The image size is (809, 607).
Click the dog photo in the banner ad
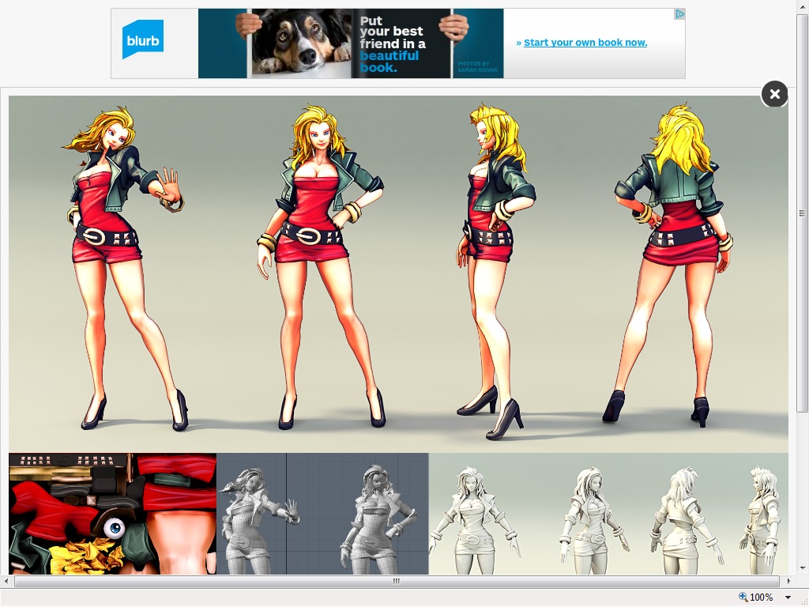(x=302, y=43)
